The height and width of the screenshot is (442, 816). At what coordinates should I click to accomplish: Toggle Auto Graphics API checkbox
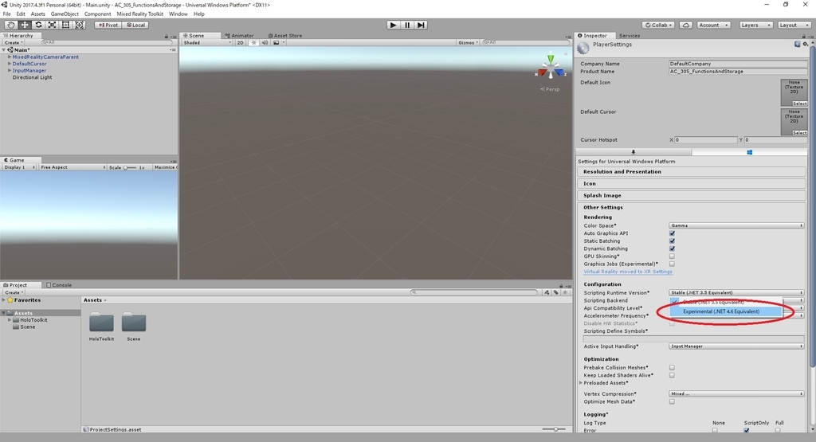(672, 233)
